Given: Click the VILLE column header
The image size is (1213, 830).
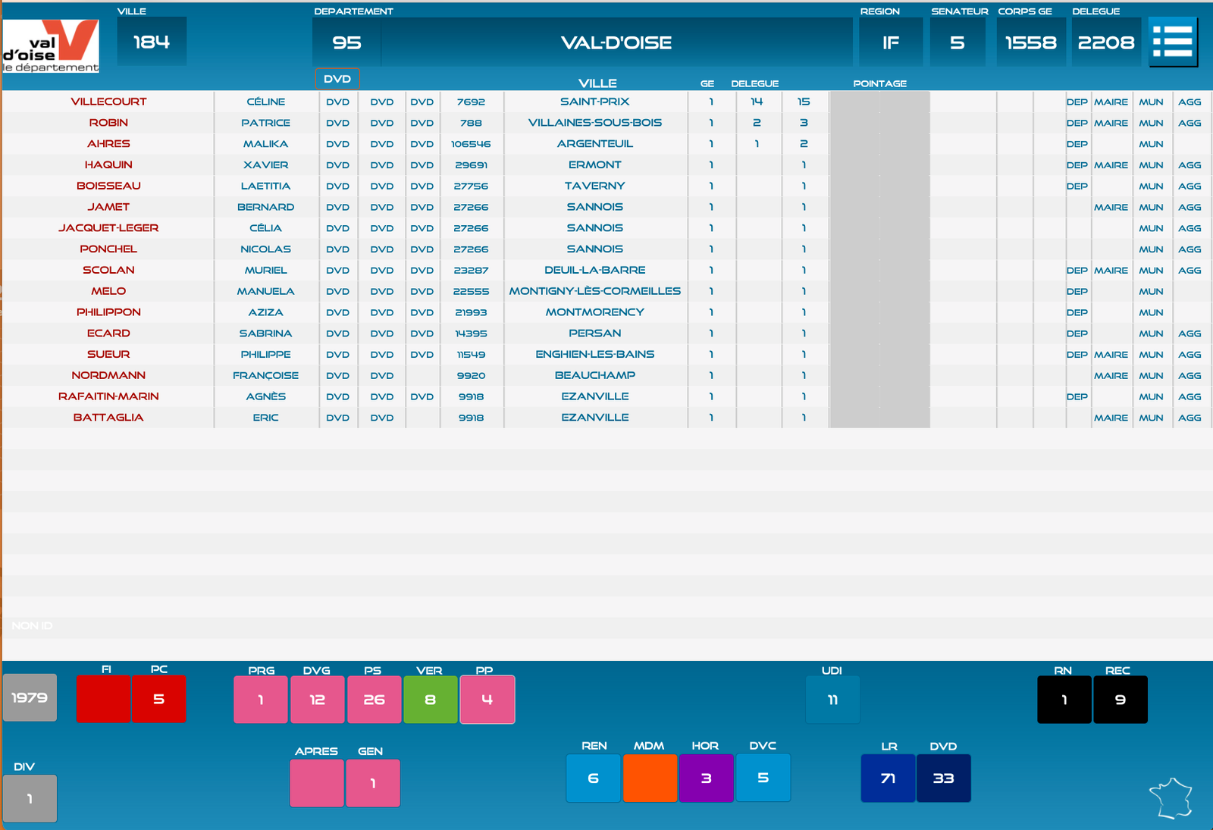Looking at the screenshot, I should point(597,83).
